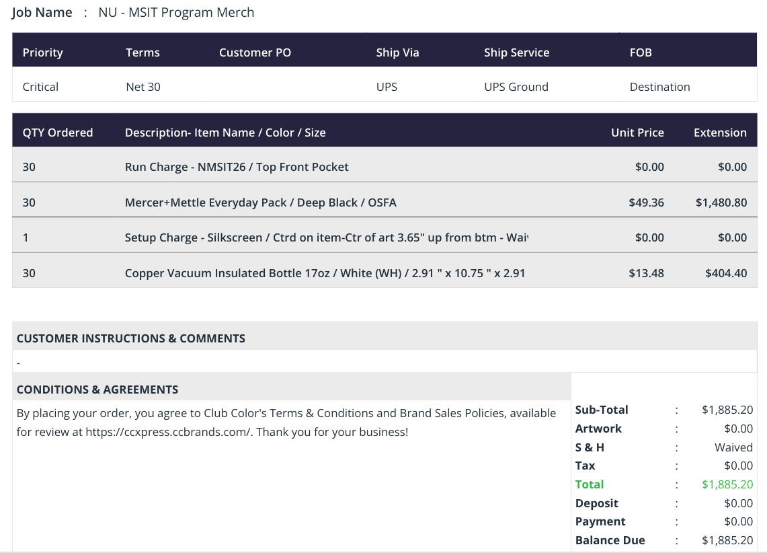The width and height of the screenshot is (767, 553).
Task: Click the 'Destination' FOB value
Action: click(660, 87)
